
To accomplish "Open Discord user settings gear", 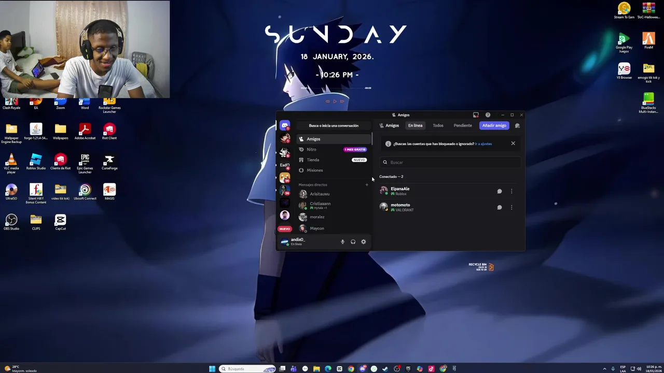I will coord(363,242).
